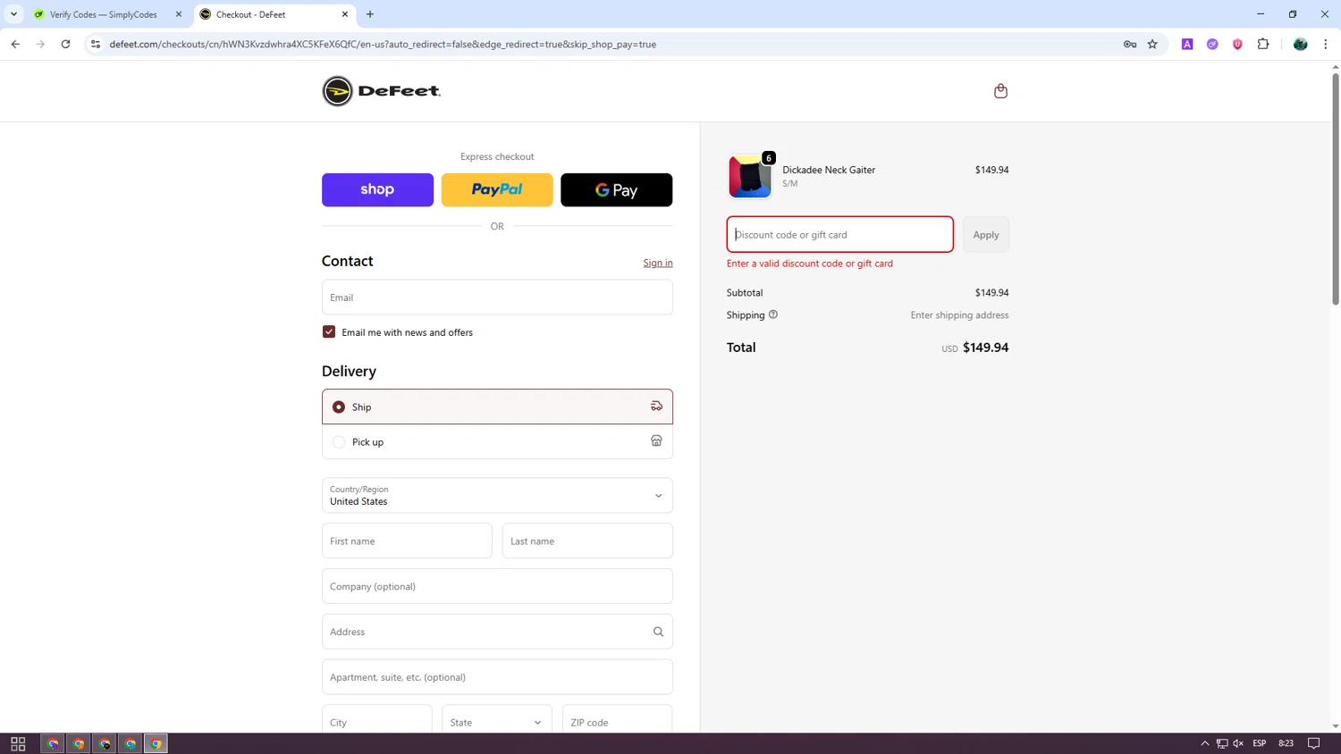
Task: Click the purple circular extension icon
Action: tap(1212, 44)
